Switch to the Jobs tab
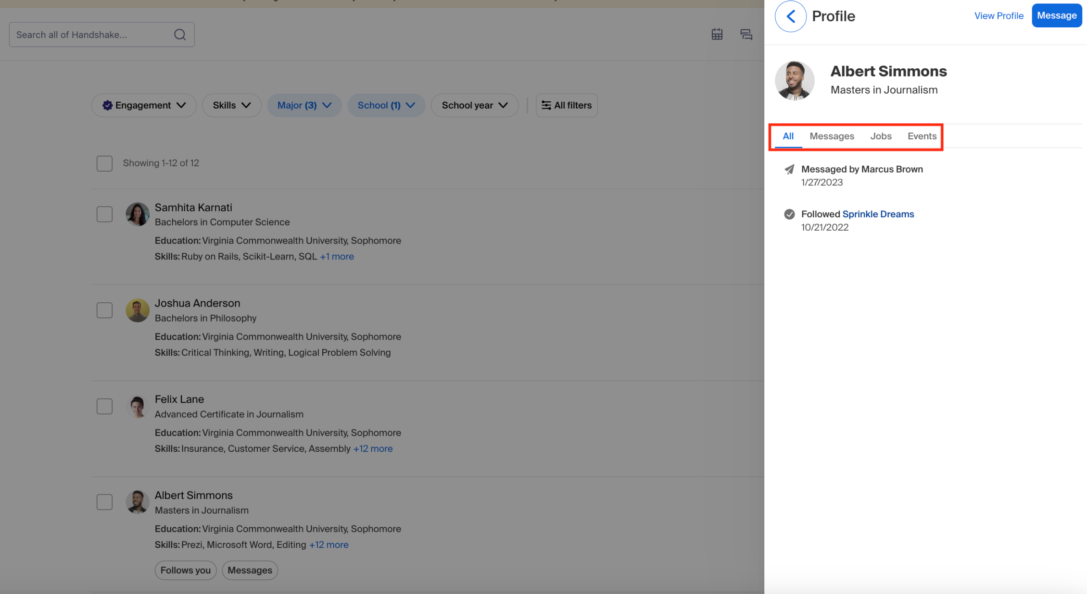 [881, 136]
